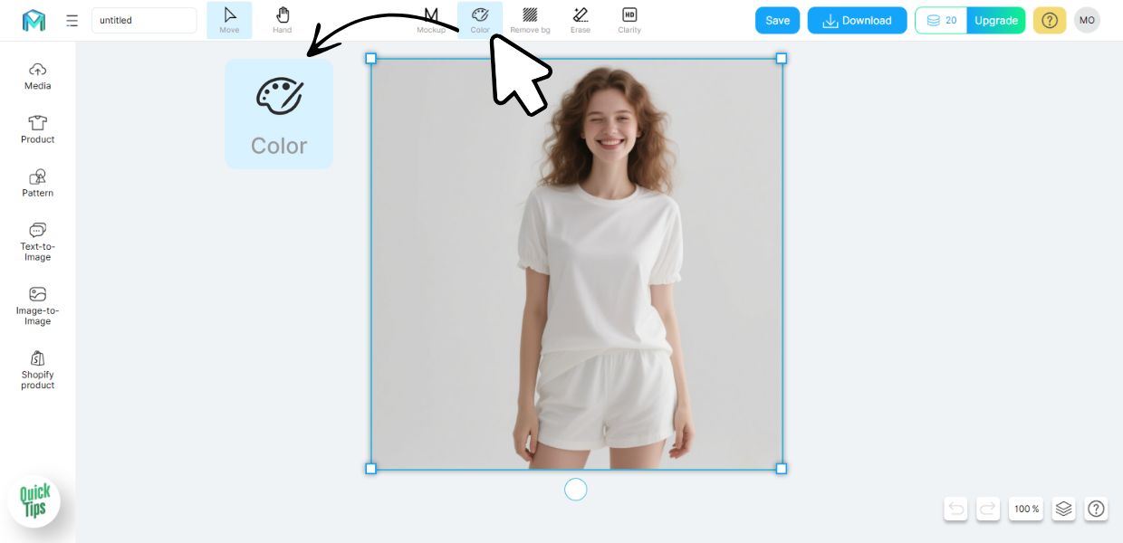Click the rotate handle below the image
Screen dimensions: 1123x543
coord(576,490)
